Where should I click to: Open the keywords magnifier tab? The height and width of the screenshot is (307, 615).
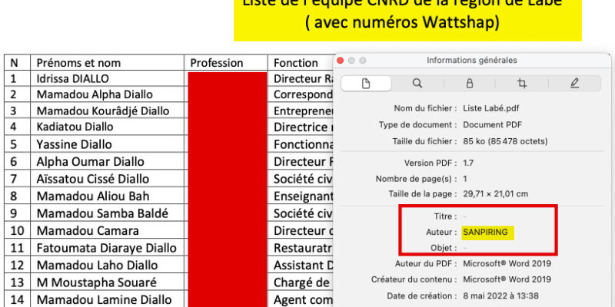[417, 83]
